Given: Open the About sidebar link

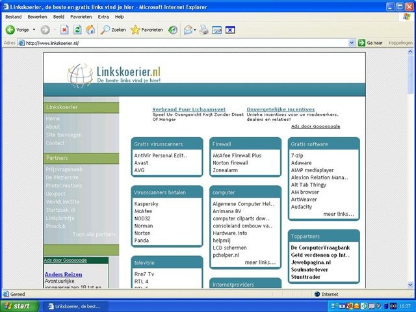Looking at the screenshot, I should (53, 127).
